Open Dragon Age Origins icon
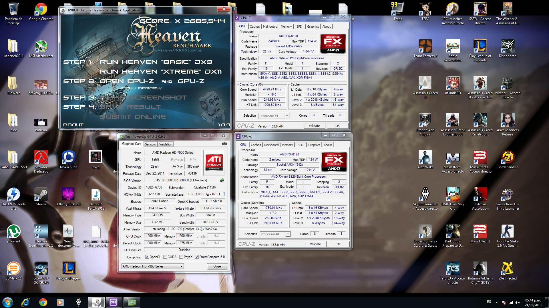 (x=425, y=125)
